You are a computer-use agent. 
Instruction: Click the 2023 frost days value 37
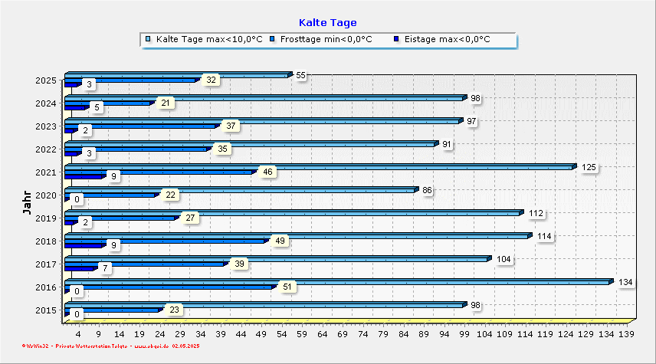pyautogui.click(x=231, y=126)
